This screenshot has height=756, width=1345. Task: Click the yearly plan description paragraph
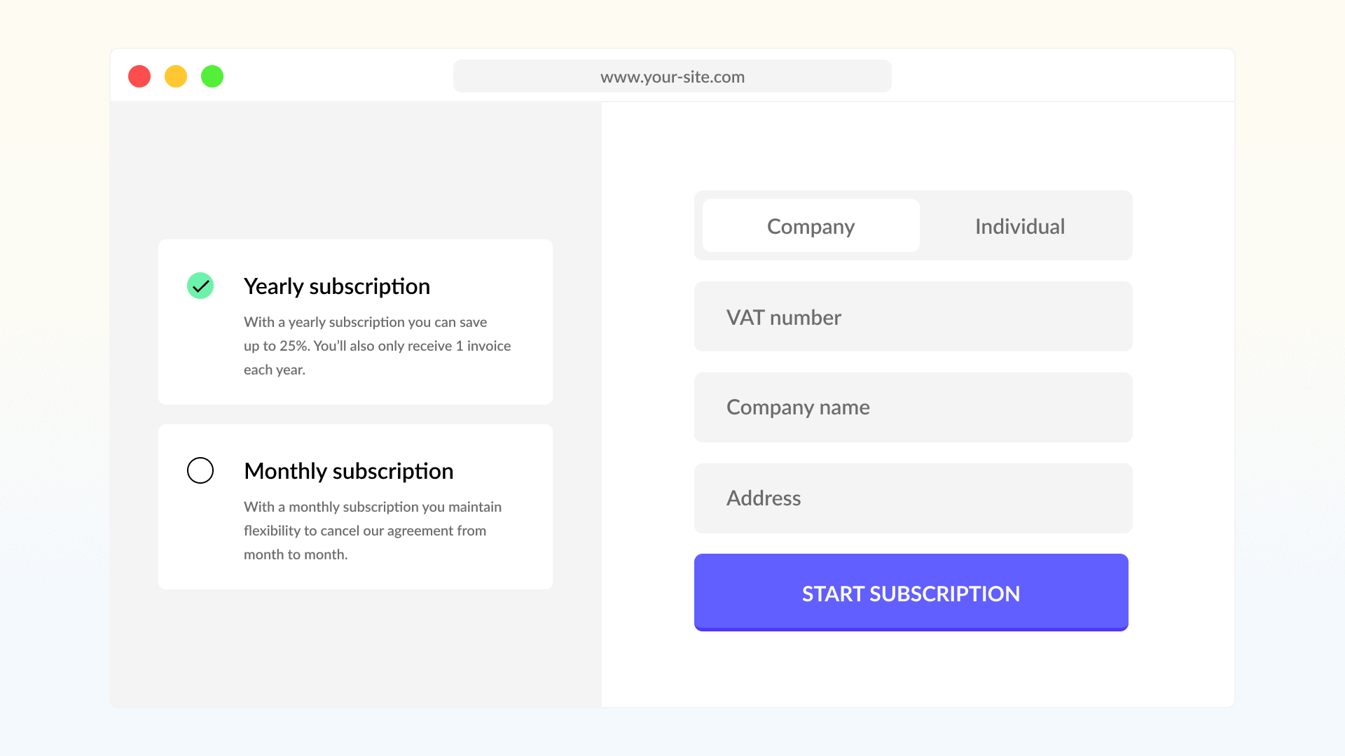(377, 346)
